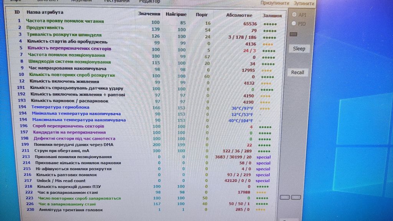Image resolution: width=393 pixels, height=221 pixels.
Task: Click Час напрацювання накопичувача attribute
Action: 68,68
